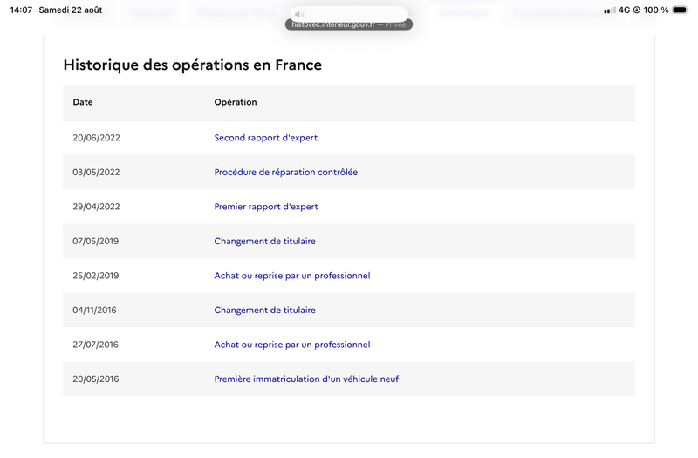Tap 'Samedi 22 août' date in status bar

coord(71,10)
